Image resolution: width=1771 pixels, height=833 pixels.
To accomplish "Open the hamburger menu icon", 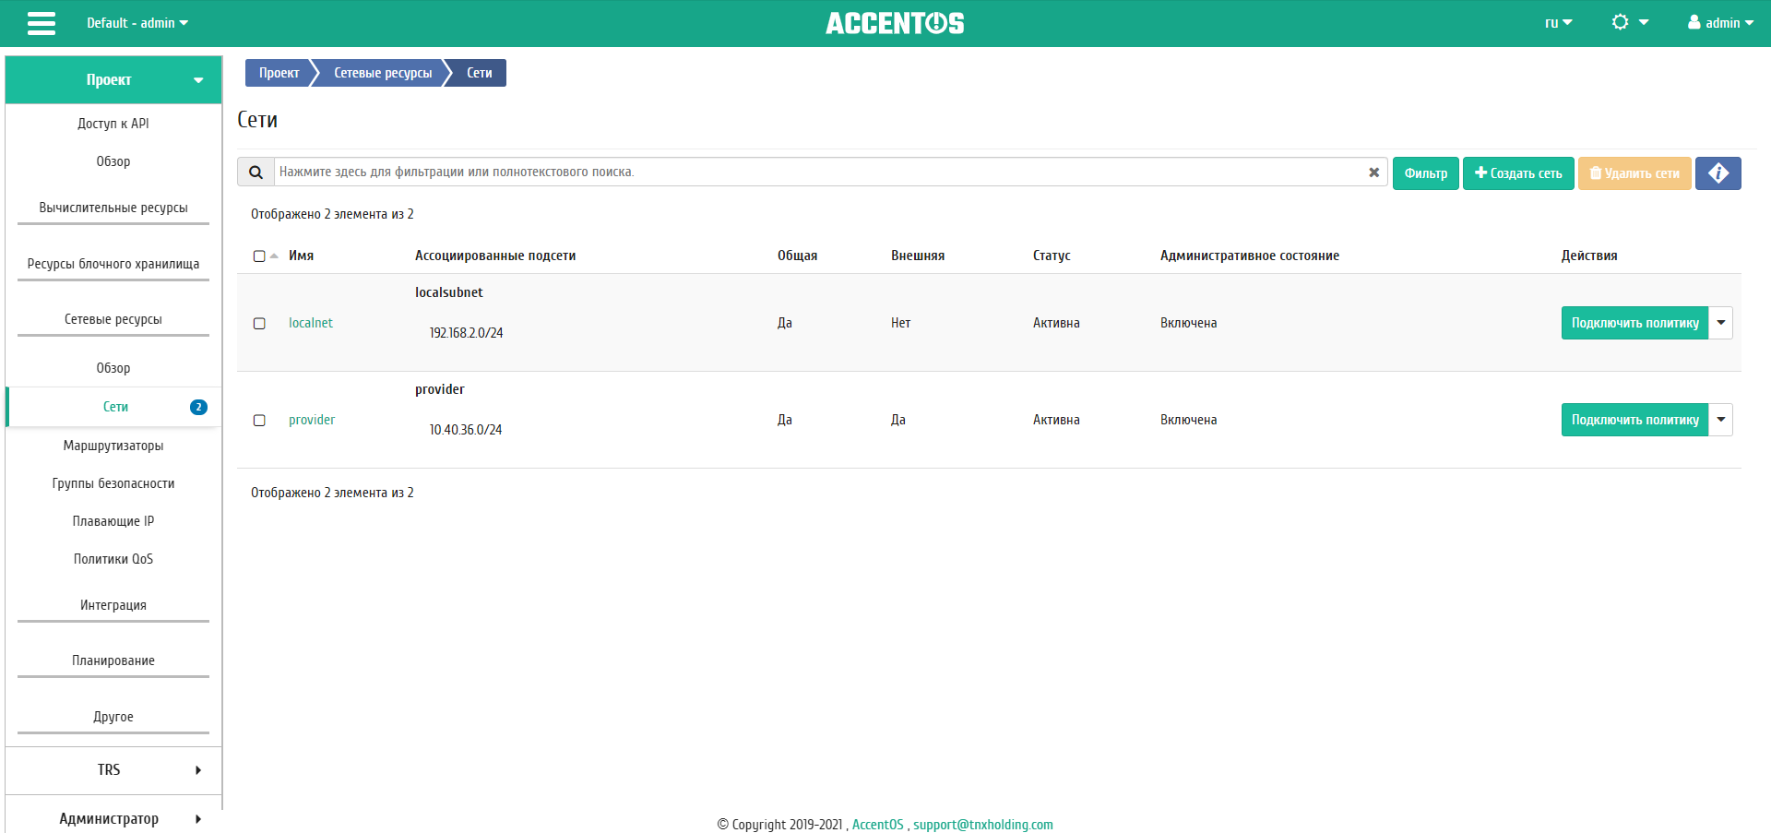I will pos(42,23).
